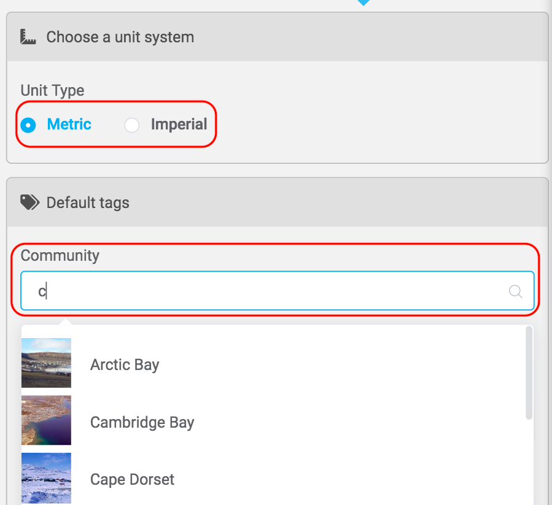Screen dimensions: 552x505
Task: Click the Default tags section header
Action: 88,203
